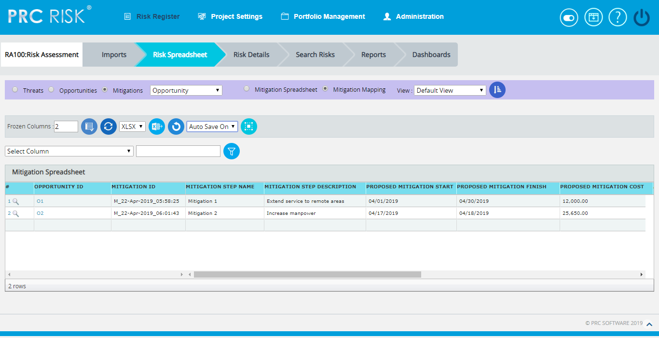Open the Opportunity dropdown
Viewport: 659px width, 338px height.
tap(186, 90)
